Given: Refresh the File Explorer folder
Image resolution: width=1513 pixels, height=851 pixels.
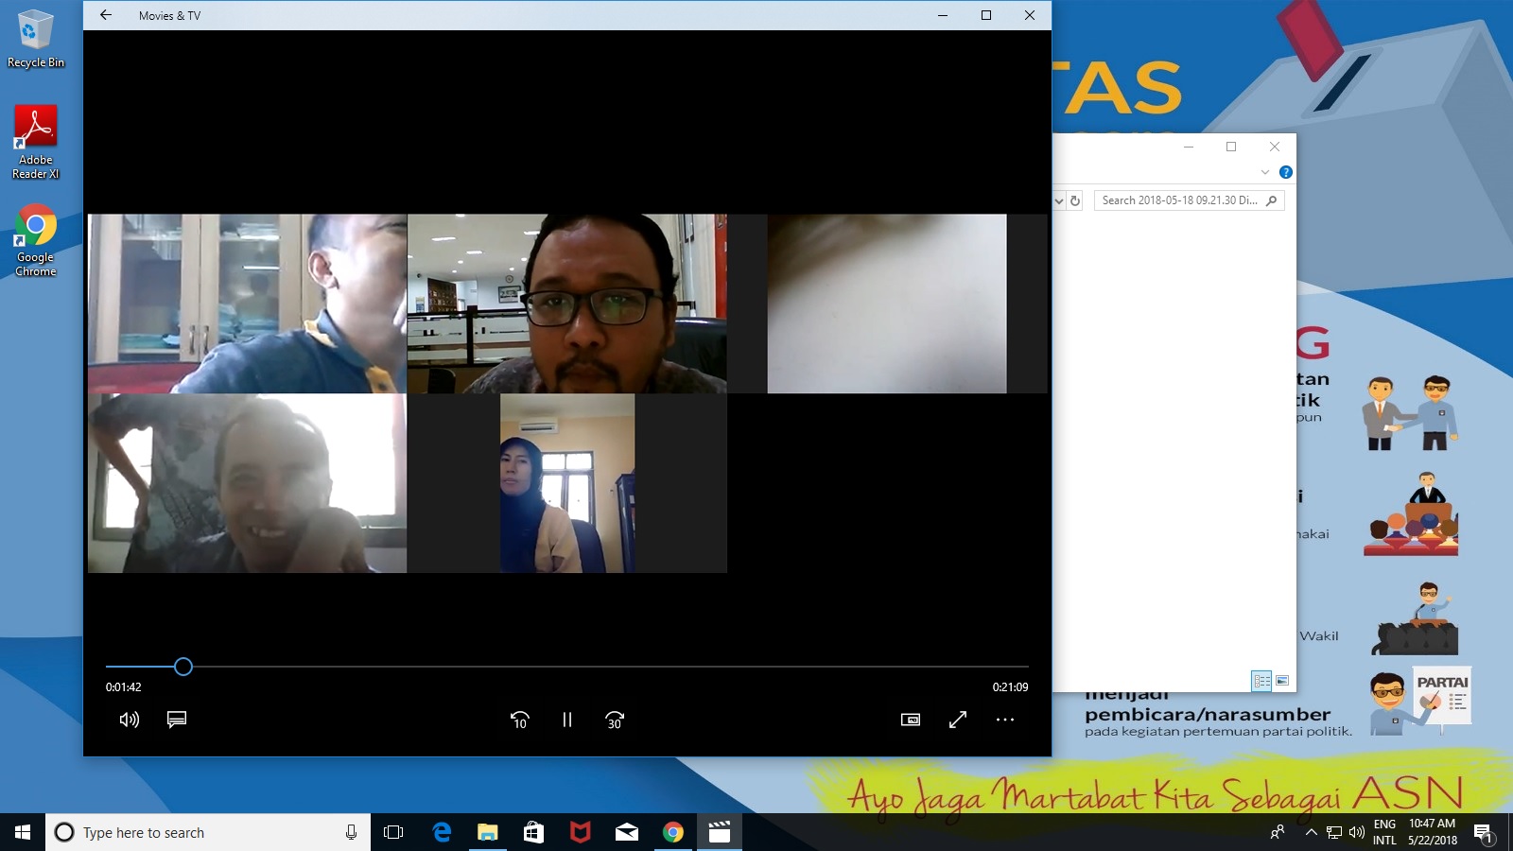Looking at the screenshot, I should pos(1075,200).
